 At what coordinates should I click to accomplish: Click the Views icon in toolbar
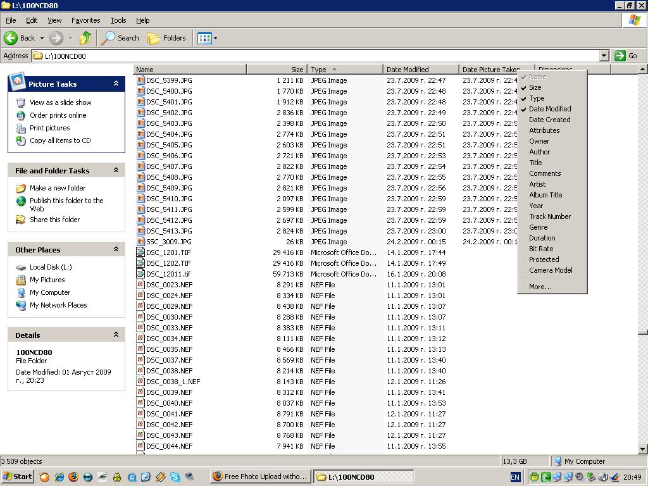point(204,38)
